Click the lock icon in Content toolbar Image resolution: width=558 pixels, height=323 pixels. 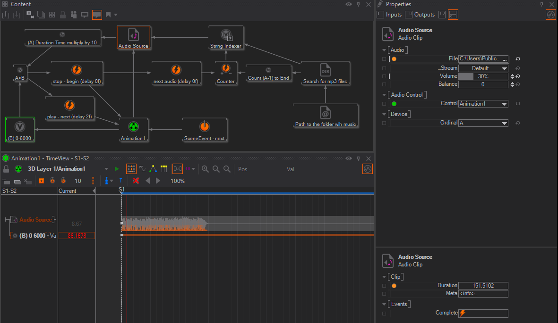tap(63, 15)
